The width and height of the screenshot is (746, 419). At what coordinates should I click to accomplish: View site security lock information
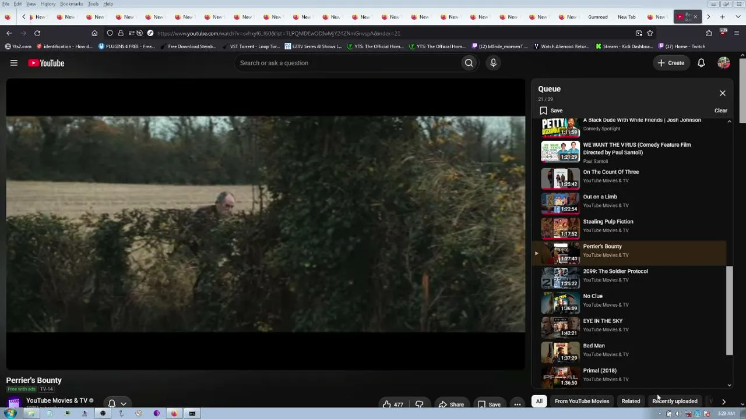121,33
